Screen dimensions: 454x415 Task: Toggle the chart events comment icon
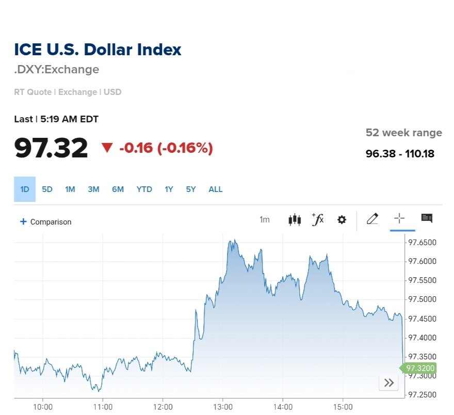[x=427, y=218]
